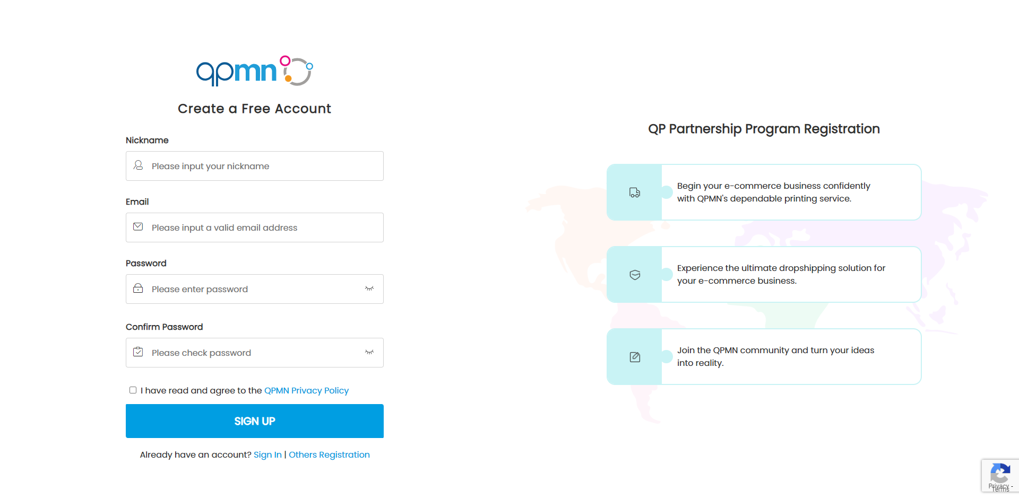Click the lock icon in the Password field
Screen dimensions: 1019x499
click(138, 288)
